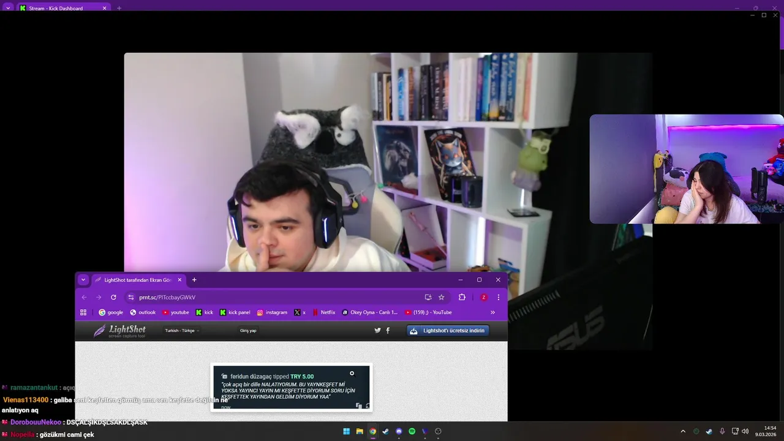Viewport: 784px width, 441px height.
Task: Close the Kick Dashboard tab
Action: pyautogui.click(x=104, y=8)
